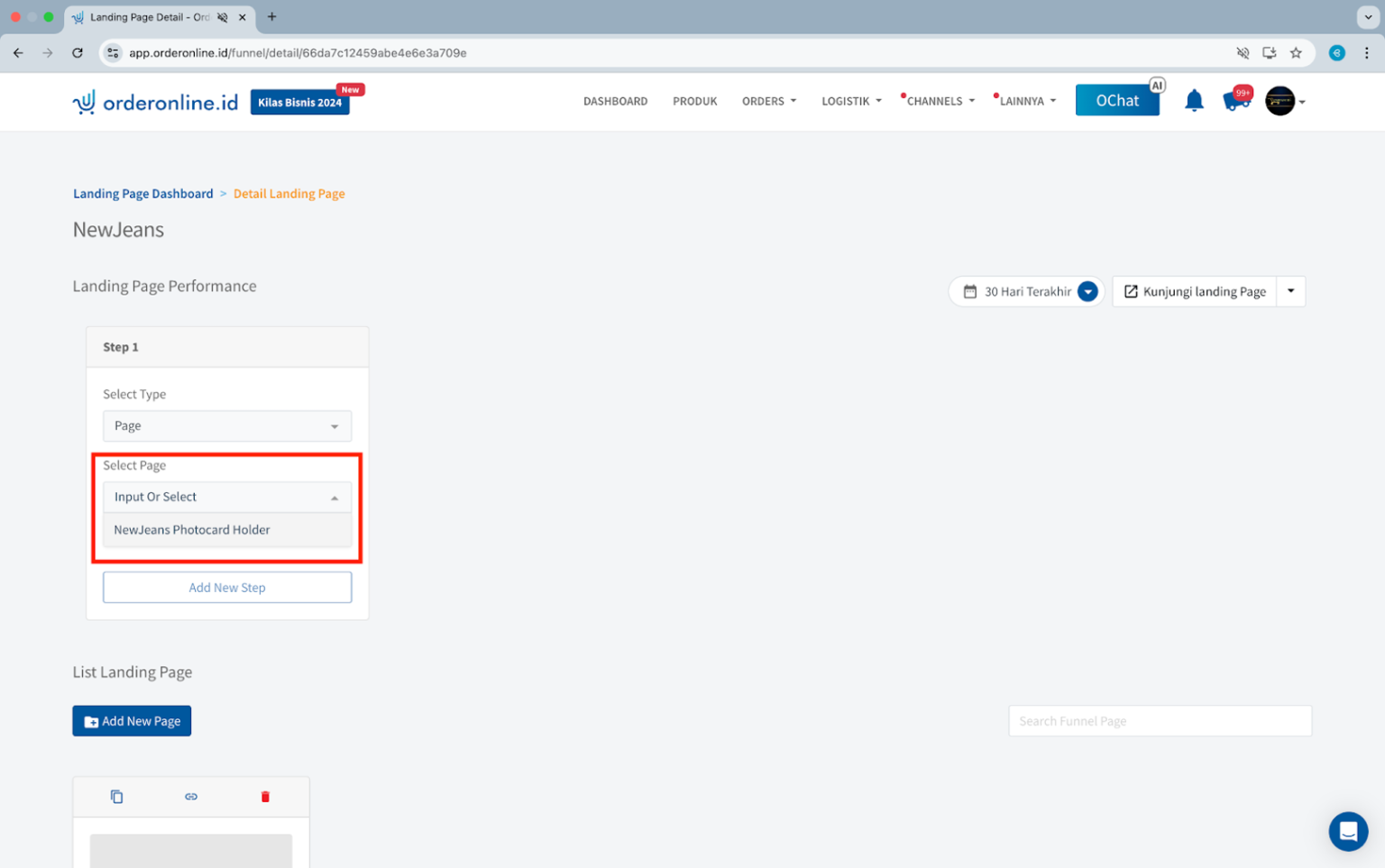The image size is (1385, 868).
Task: Click the duplicate page copy icon
Action: coord(116,797)
